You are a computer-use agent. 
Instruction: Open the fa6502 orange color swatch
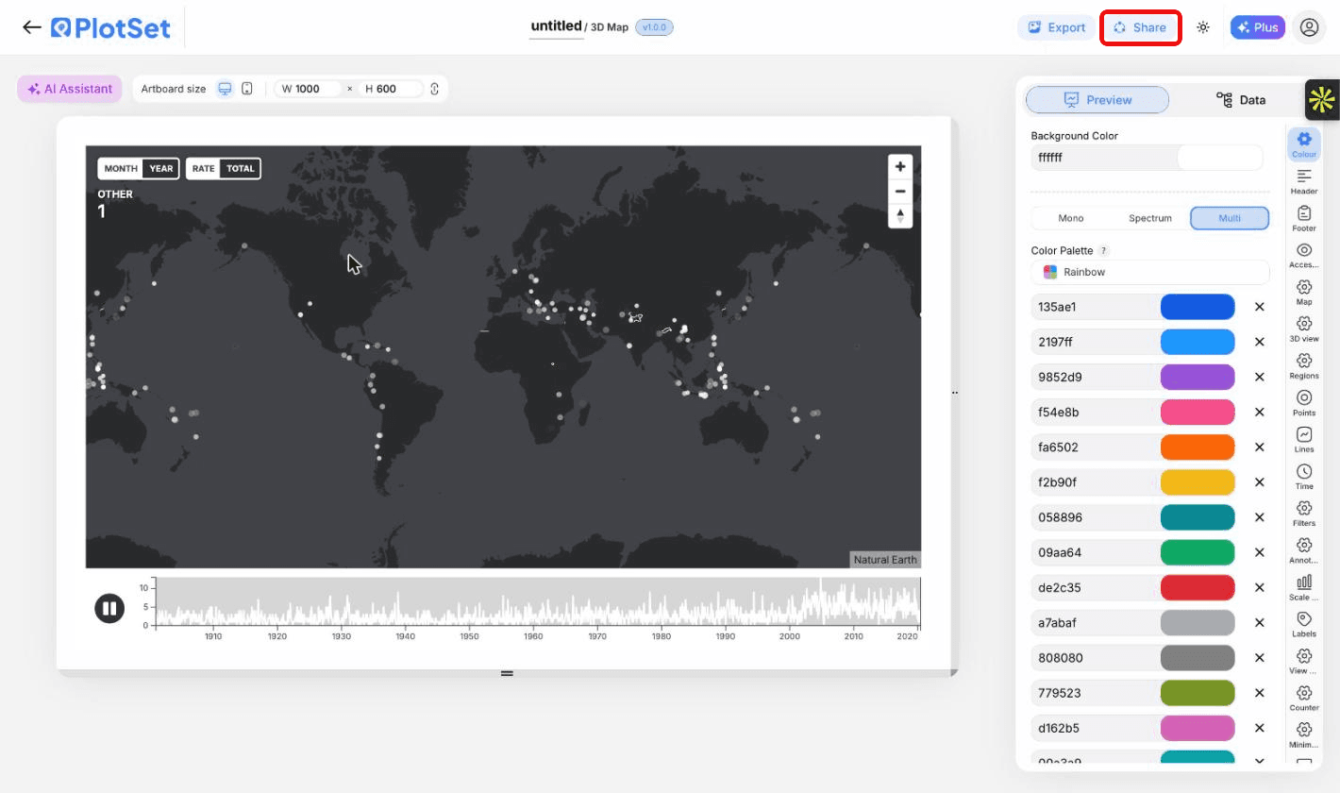[x=1198, y=447]
